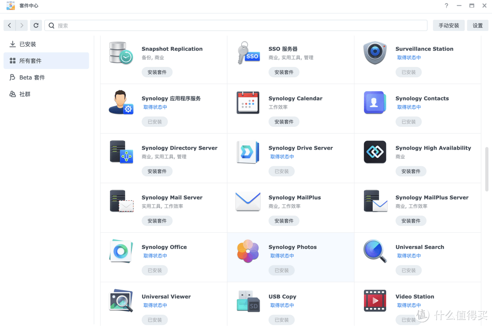This screenshot has height=327, width=492.
Task: Click the Universal Search magnifier icon
Action: [x=375, y=251]
